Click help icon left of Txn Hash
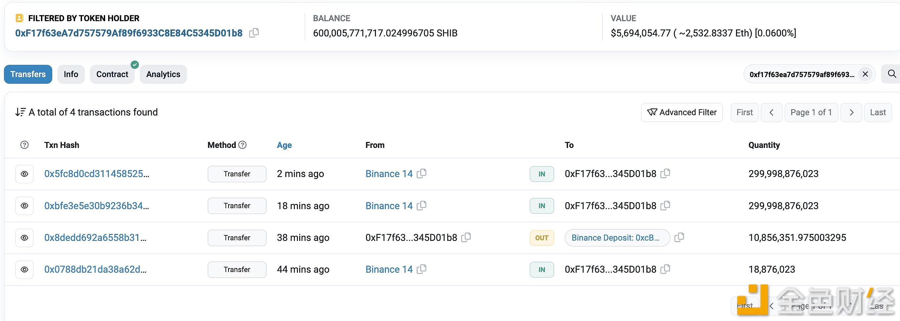 (24, 145)
